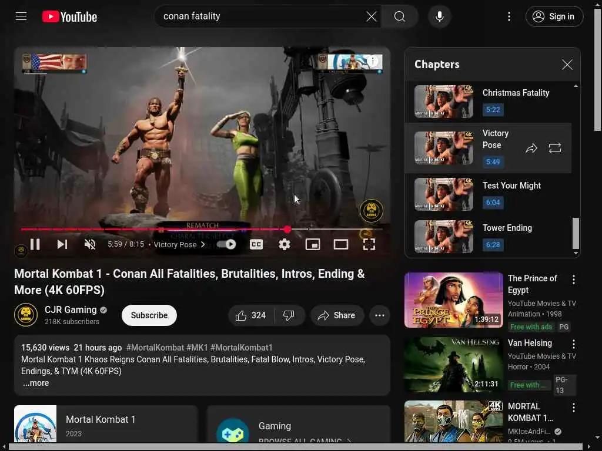Open more actions three-dot button under video
The image size is (602, 451).
pos(380,315)
